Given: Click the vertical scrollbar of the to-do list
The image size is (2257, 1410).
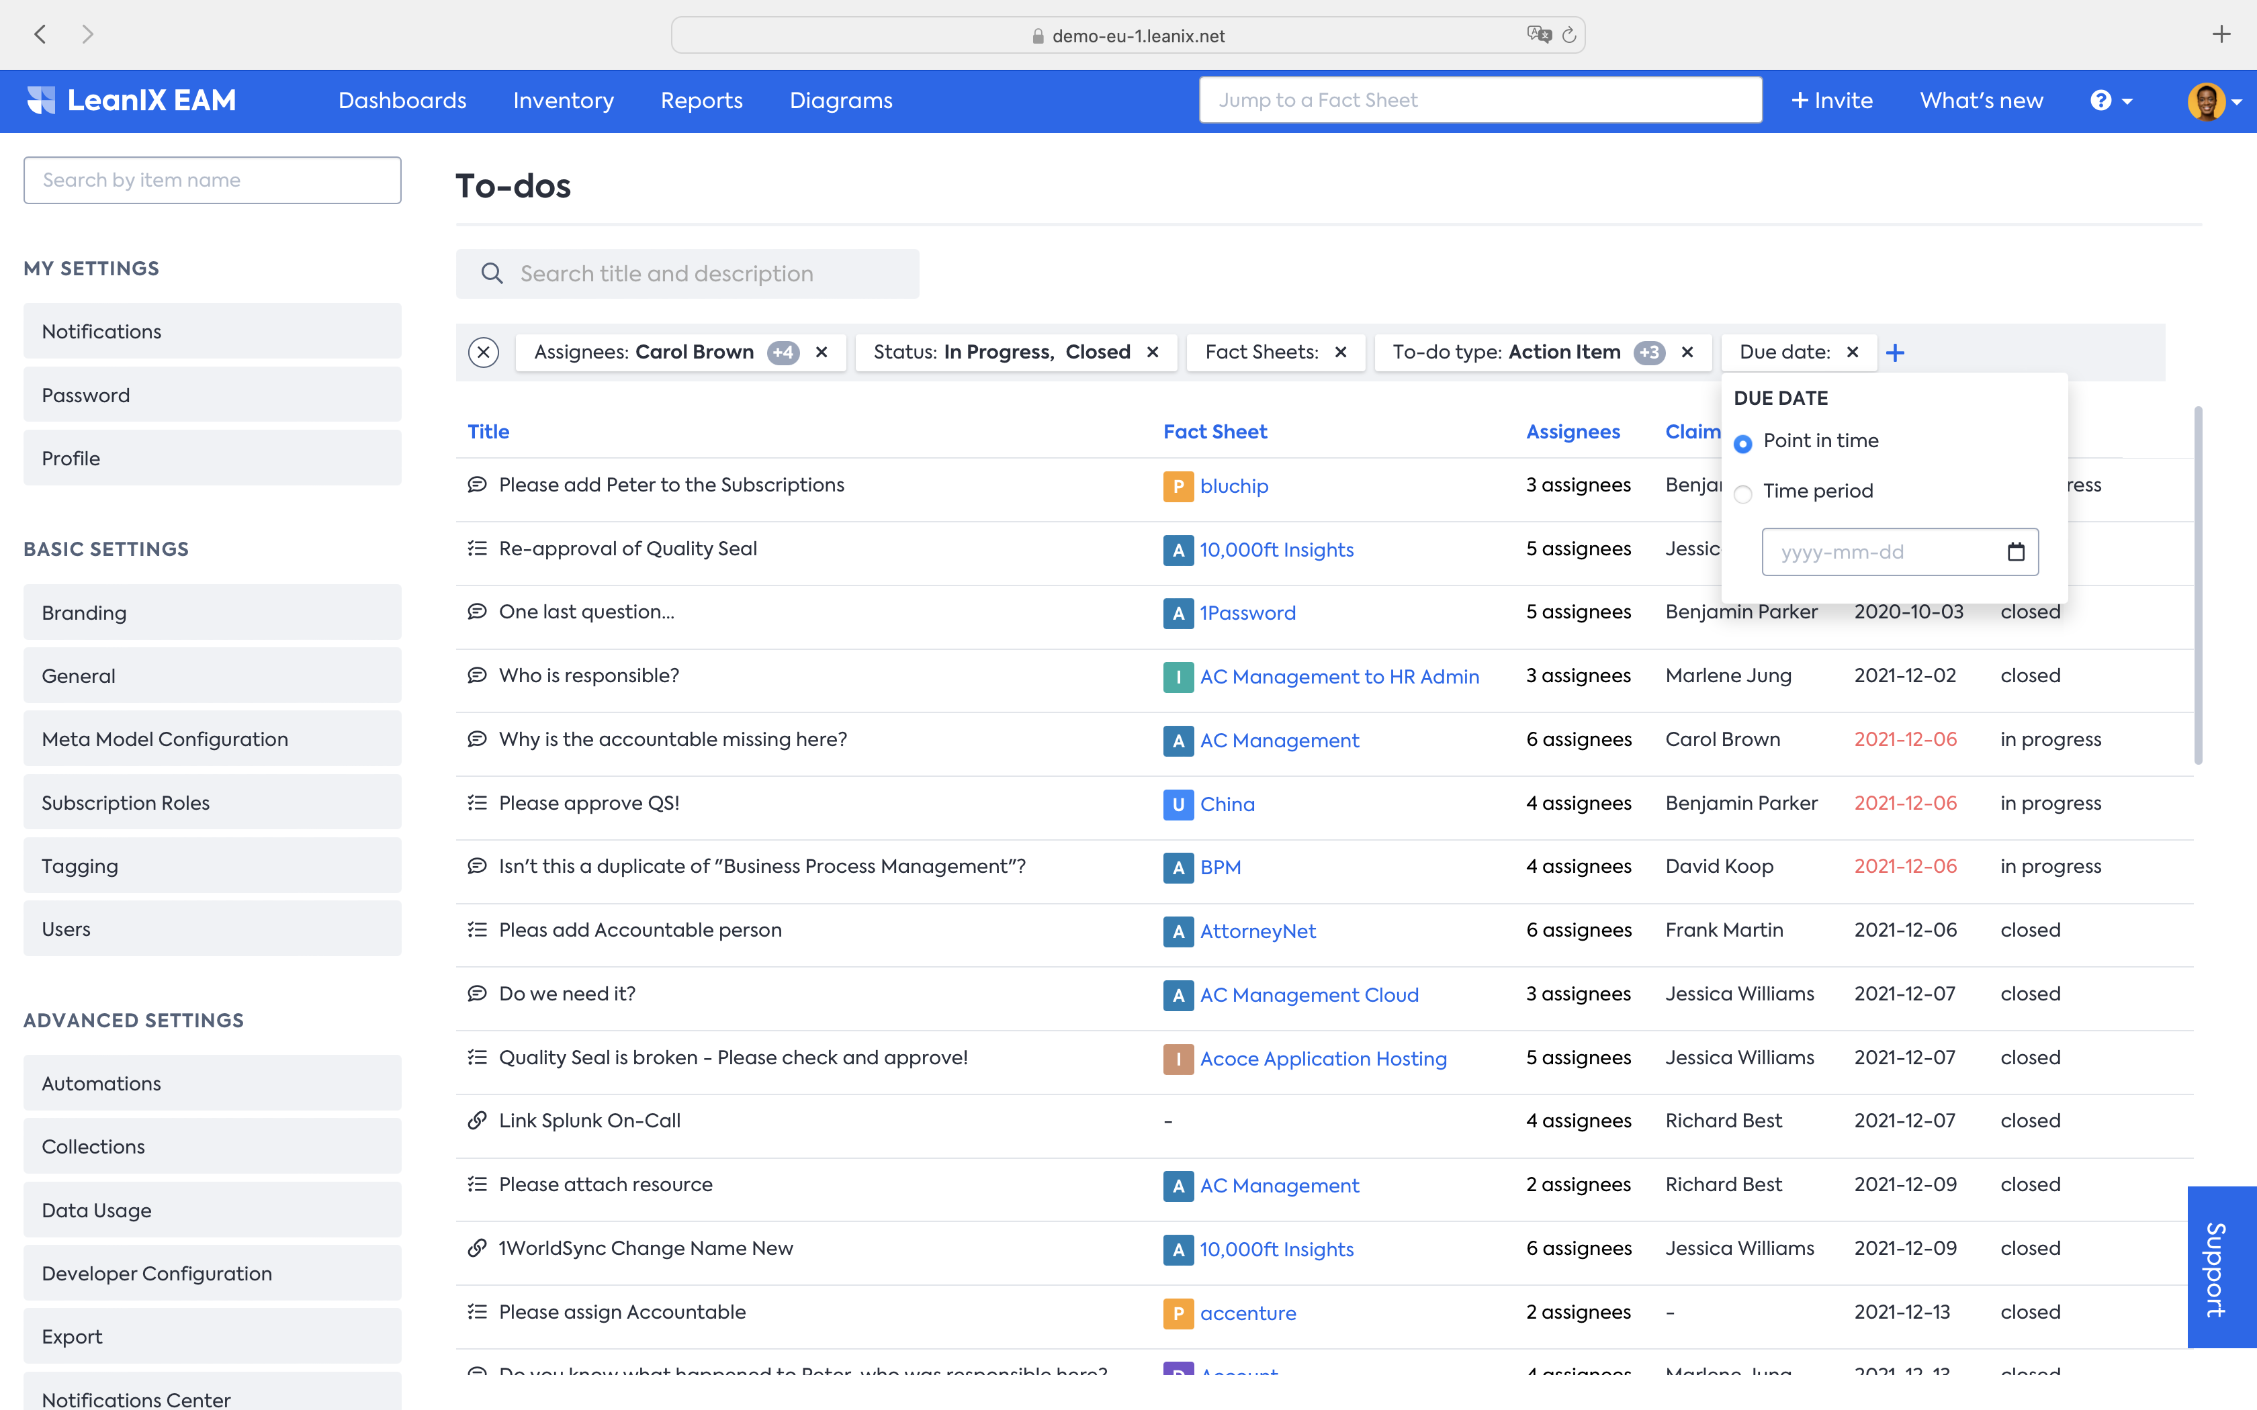Looking at the screenshot, I should coord(2199,585).
